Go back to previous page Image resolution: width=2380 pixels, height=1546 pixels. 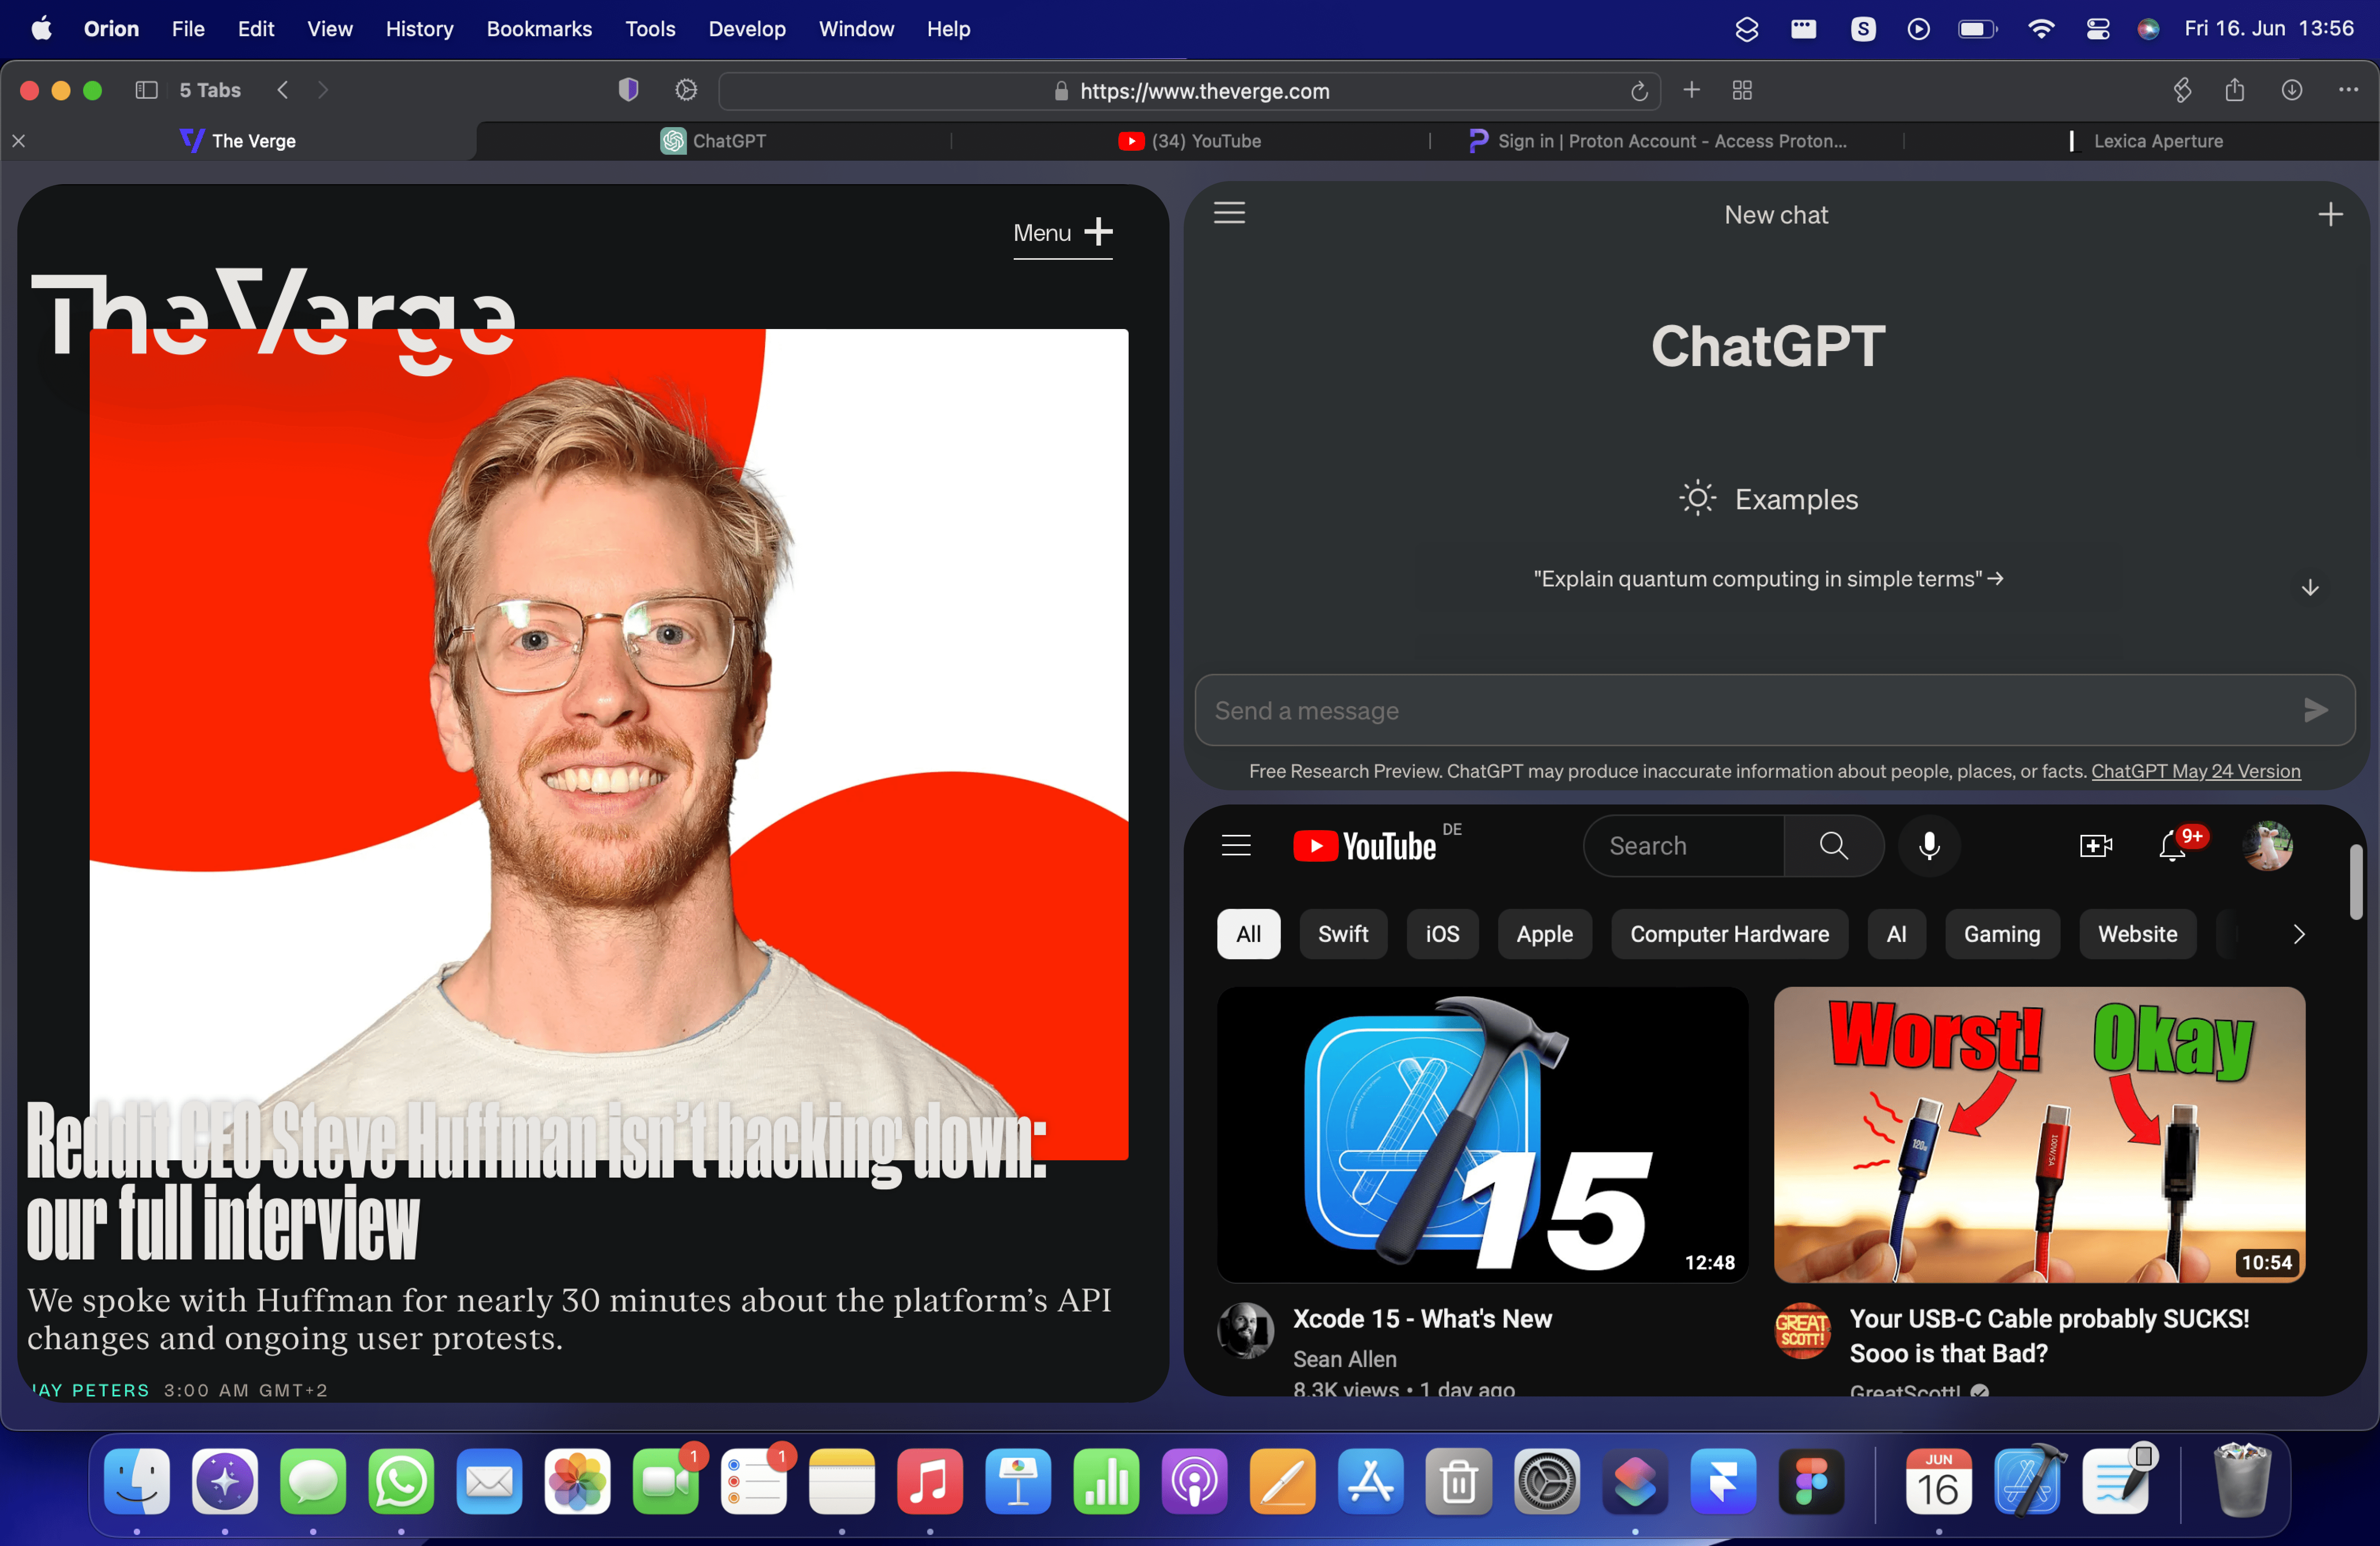coord(283,90)
